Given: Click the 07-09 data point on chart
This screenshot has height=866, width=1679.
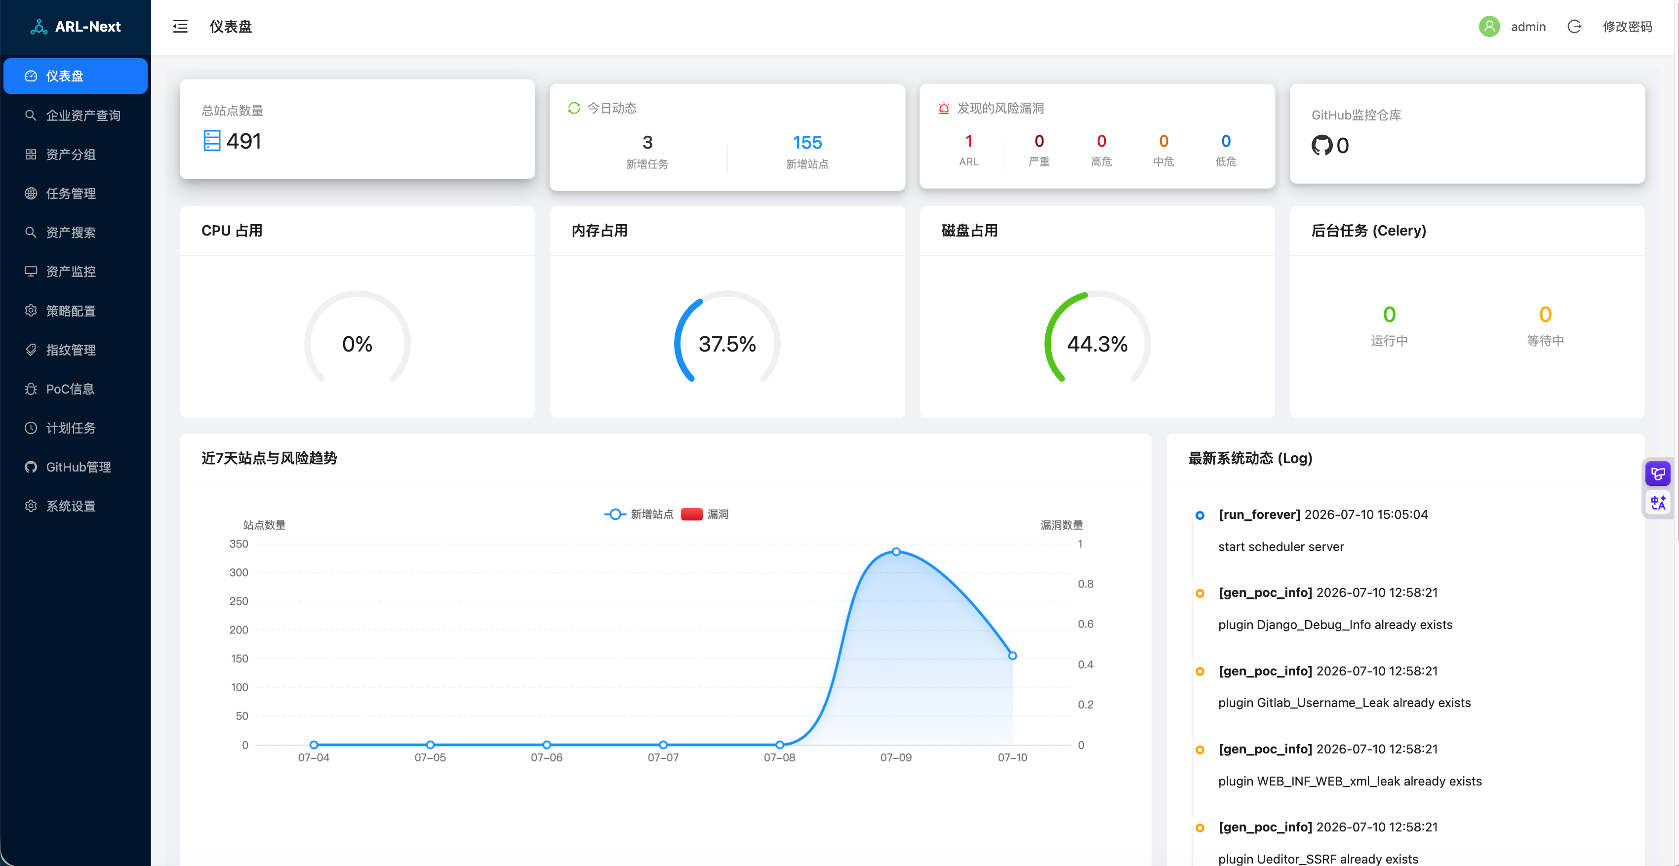Looking at the screenshot, I should [x=896, y=551].
